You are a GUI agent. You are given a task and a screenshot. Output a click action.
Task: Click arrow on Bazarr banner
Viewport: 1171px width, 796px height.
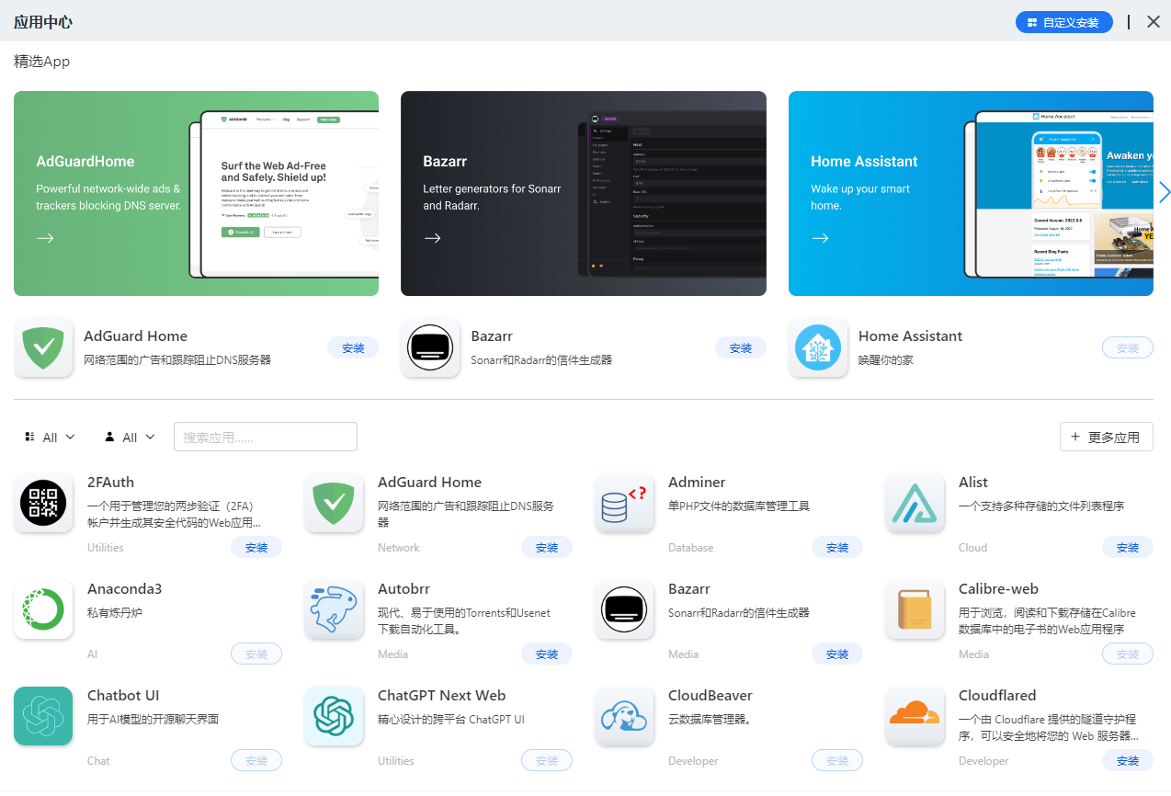pos(432,238)
